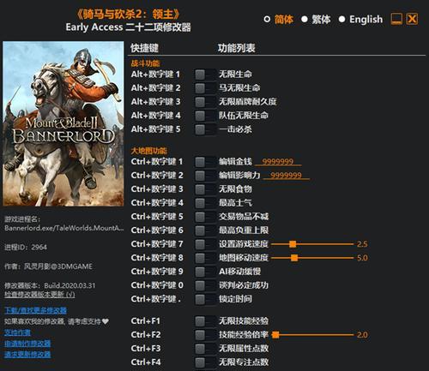Enable 最高士气 toggle
Image resolution: width=429 pixels, height=371 pixels.
205,203
